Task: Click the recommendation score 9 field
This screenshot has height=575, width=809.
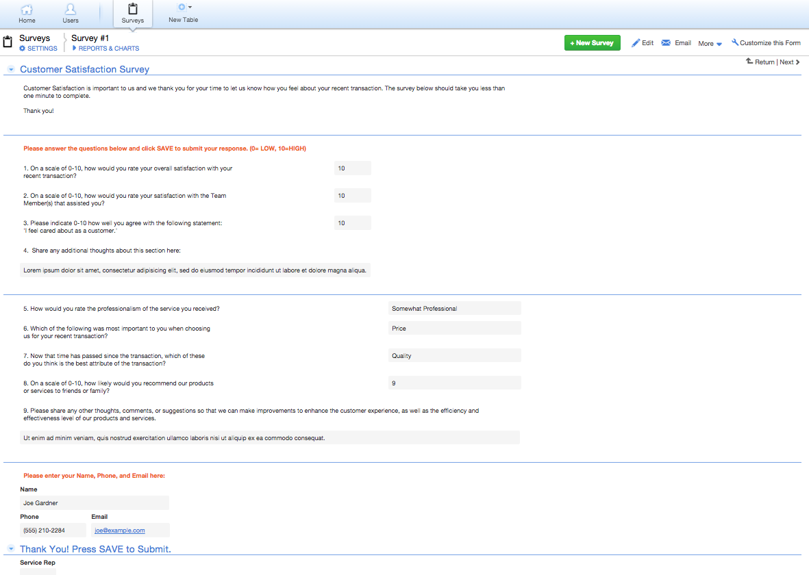Action: pos(455,383)
